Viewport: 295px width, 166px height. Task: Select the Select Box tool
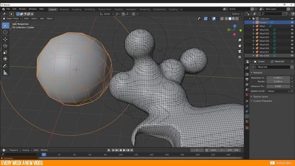coord(5,26)
